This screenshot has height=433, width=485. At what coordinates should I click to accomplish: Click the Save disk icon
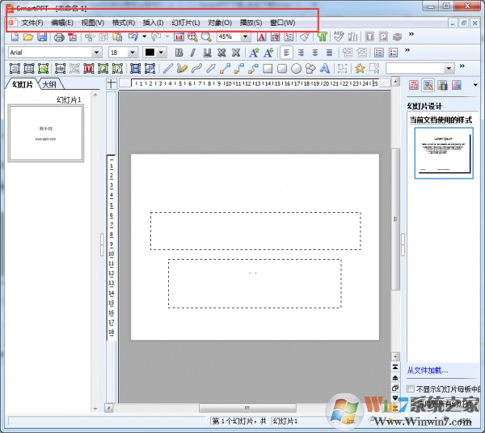pyautogui.click(x=42, y=37)
